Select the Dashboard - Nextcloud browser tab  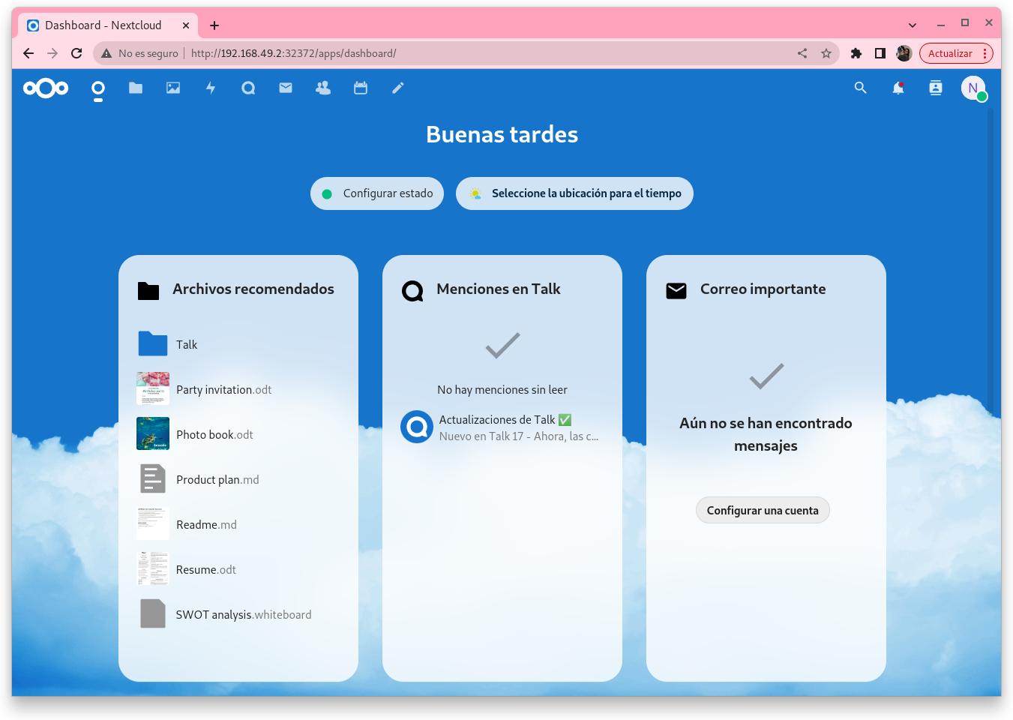(103, 25)
